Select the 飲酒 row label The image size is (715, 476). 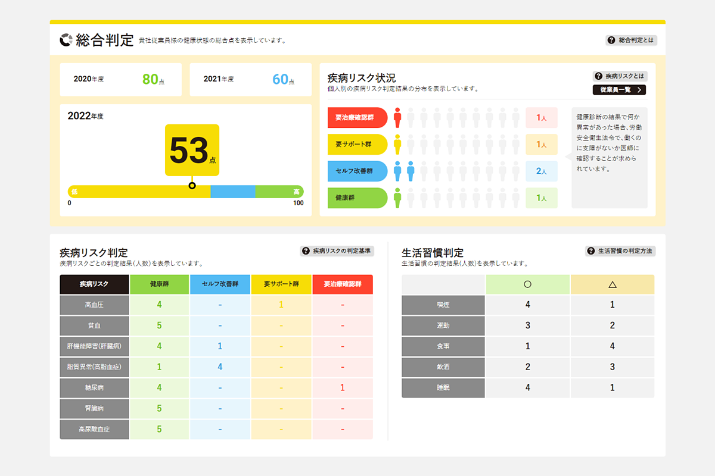coord(443,367)
